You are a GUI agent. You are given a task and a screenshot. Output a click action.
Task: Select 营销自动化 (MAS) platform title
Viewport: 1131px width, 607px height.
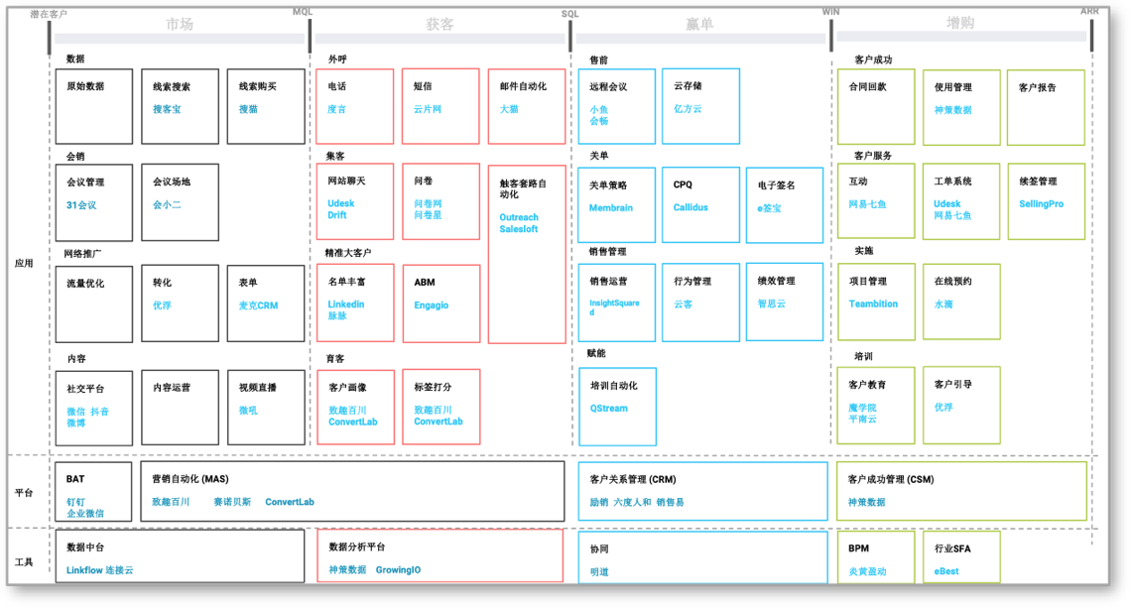(190, 479)
